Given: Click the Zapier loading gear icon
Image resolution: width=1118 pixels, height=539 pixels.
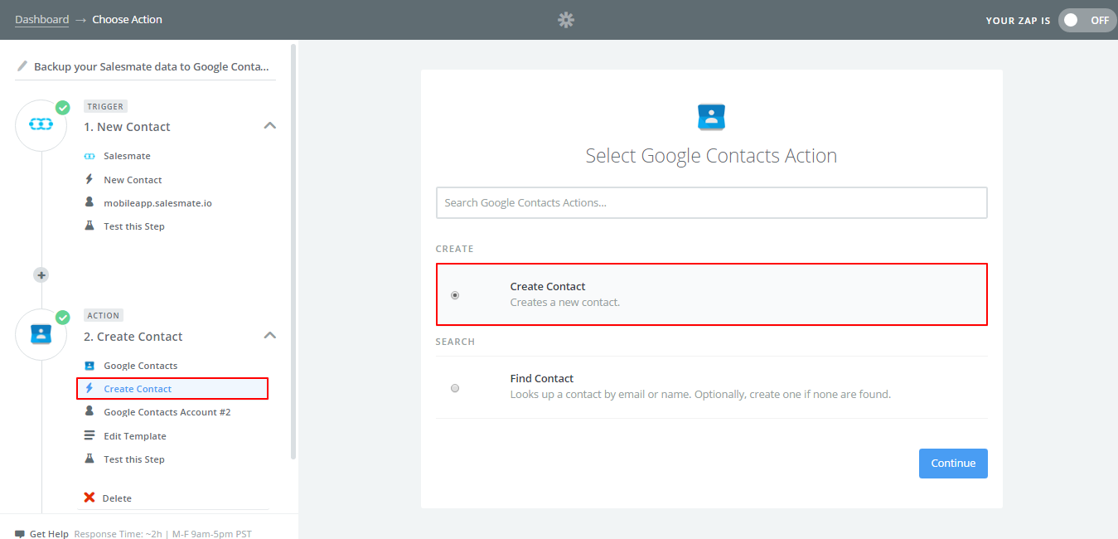Looking at the screenshot, I should pyautogui.click(x=566, y=20).
